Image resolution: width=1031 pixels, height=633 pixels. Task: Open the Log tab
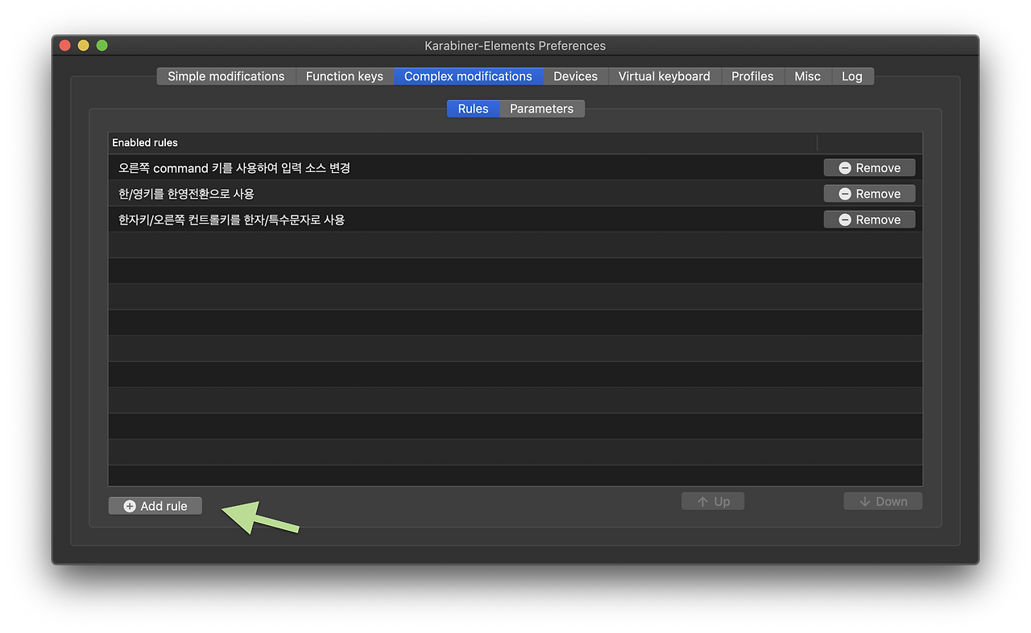852,76
